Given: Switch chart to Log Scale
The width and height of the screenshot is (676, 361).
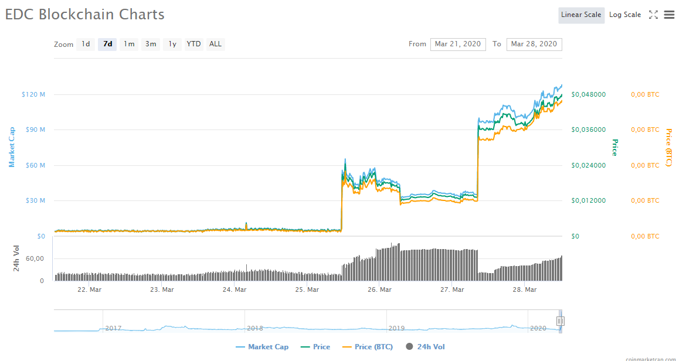Looking at the screenshot, I should (624, 15).
